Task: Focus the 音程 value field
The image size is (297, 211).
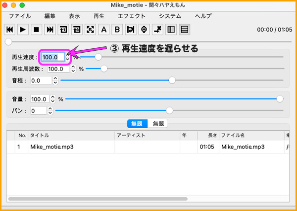Action: pyautogui.click(x=41, y=80)
